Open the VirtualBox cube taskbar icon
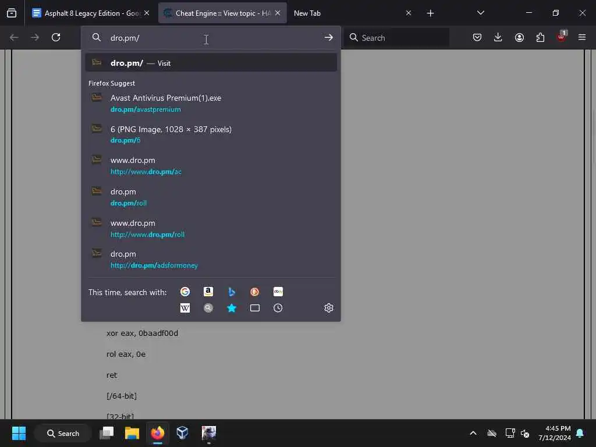The width and height of the screenshot is (596, 447). pyautogui.click(x=182, y=433)
